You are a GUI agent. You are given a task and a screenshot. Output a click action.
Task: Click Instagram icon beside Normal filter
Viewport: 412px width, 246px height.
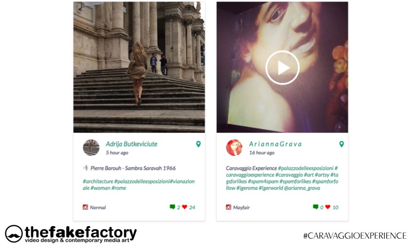[x=86, y=207]
